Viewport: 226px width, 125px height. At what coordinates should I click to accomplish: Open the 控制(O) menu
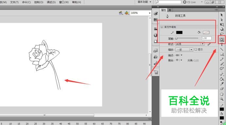point(39,2)
